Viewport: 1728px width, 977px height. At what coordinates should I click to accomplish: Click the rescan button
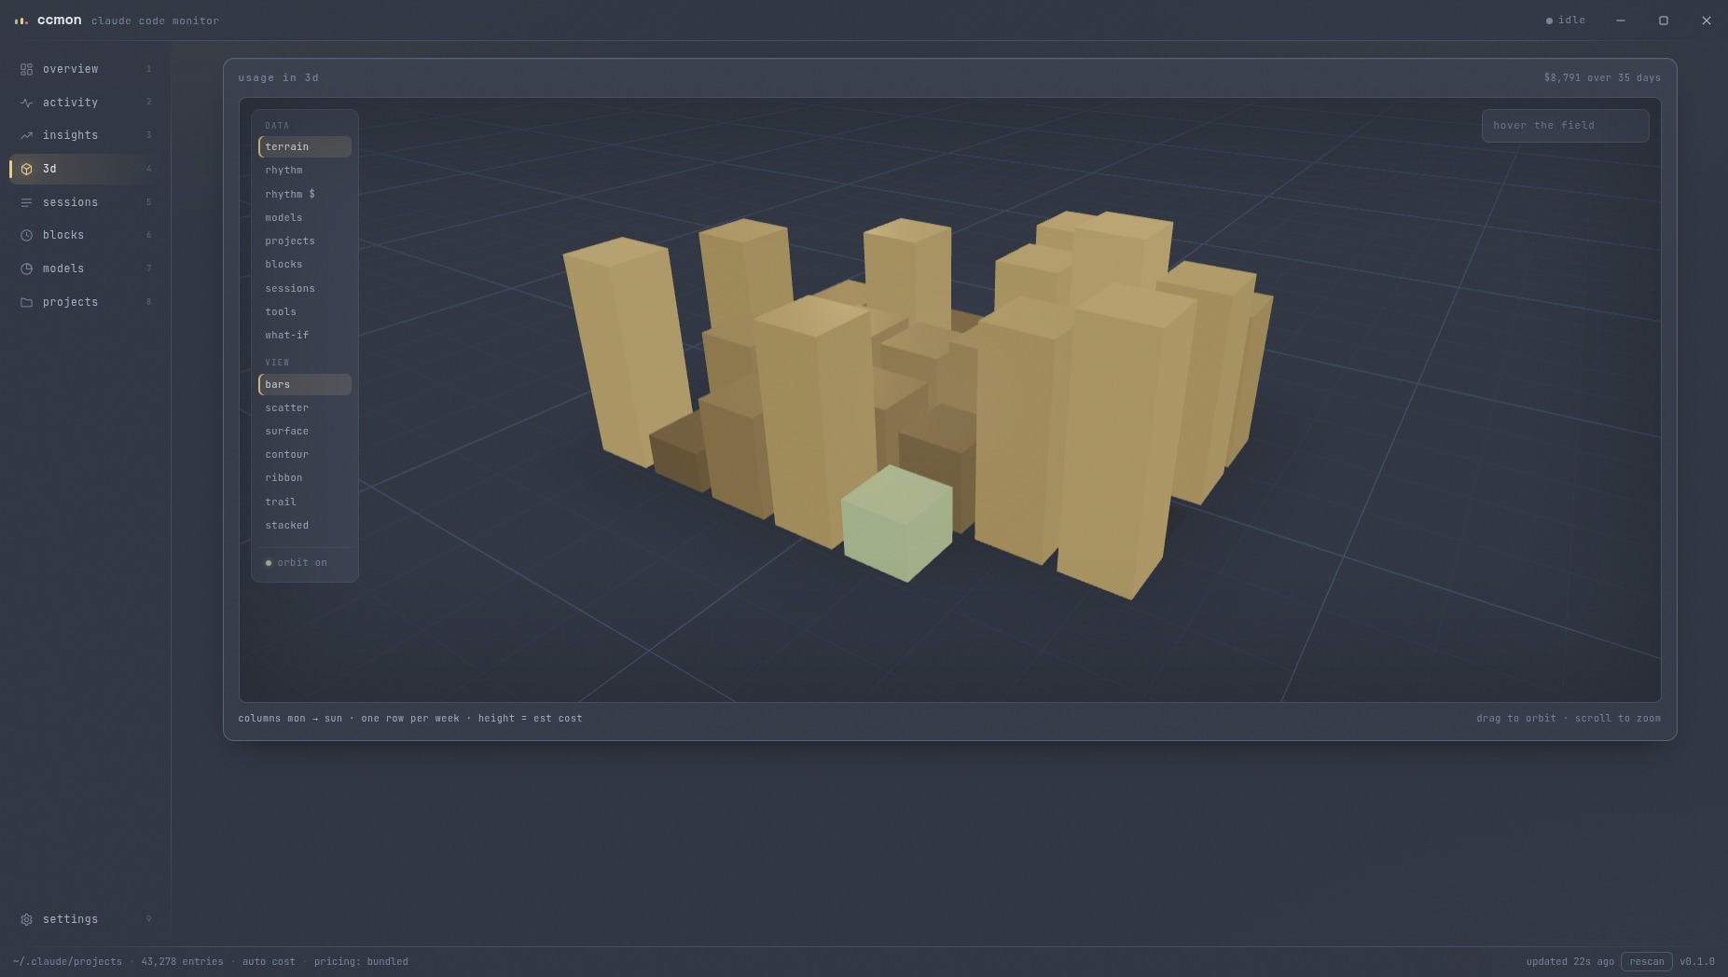1646,961
